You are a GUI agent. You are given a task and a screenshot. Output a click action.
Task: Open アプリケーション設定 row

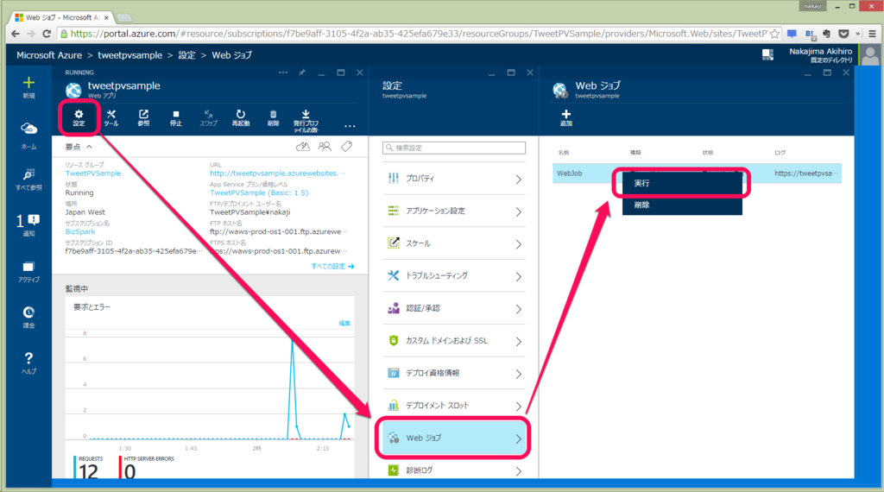click(454, 211)
